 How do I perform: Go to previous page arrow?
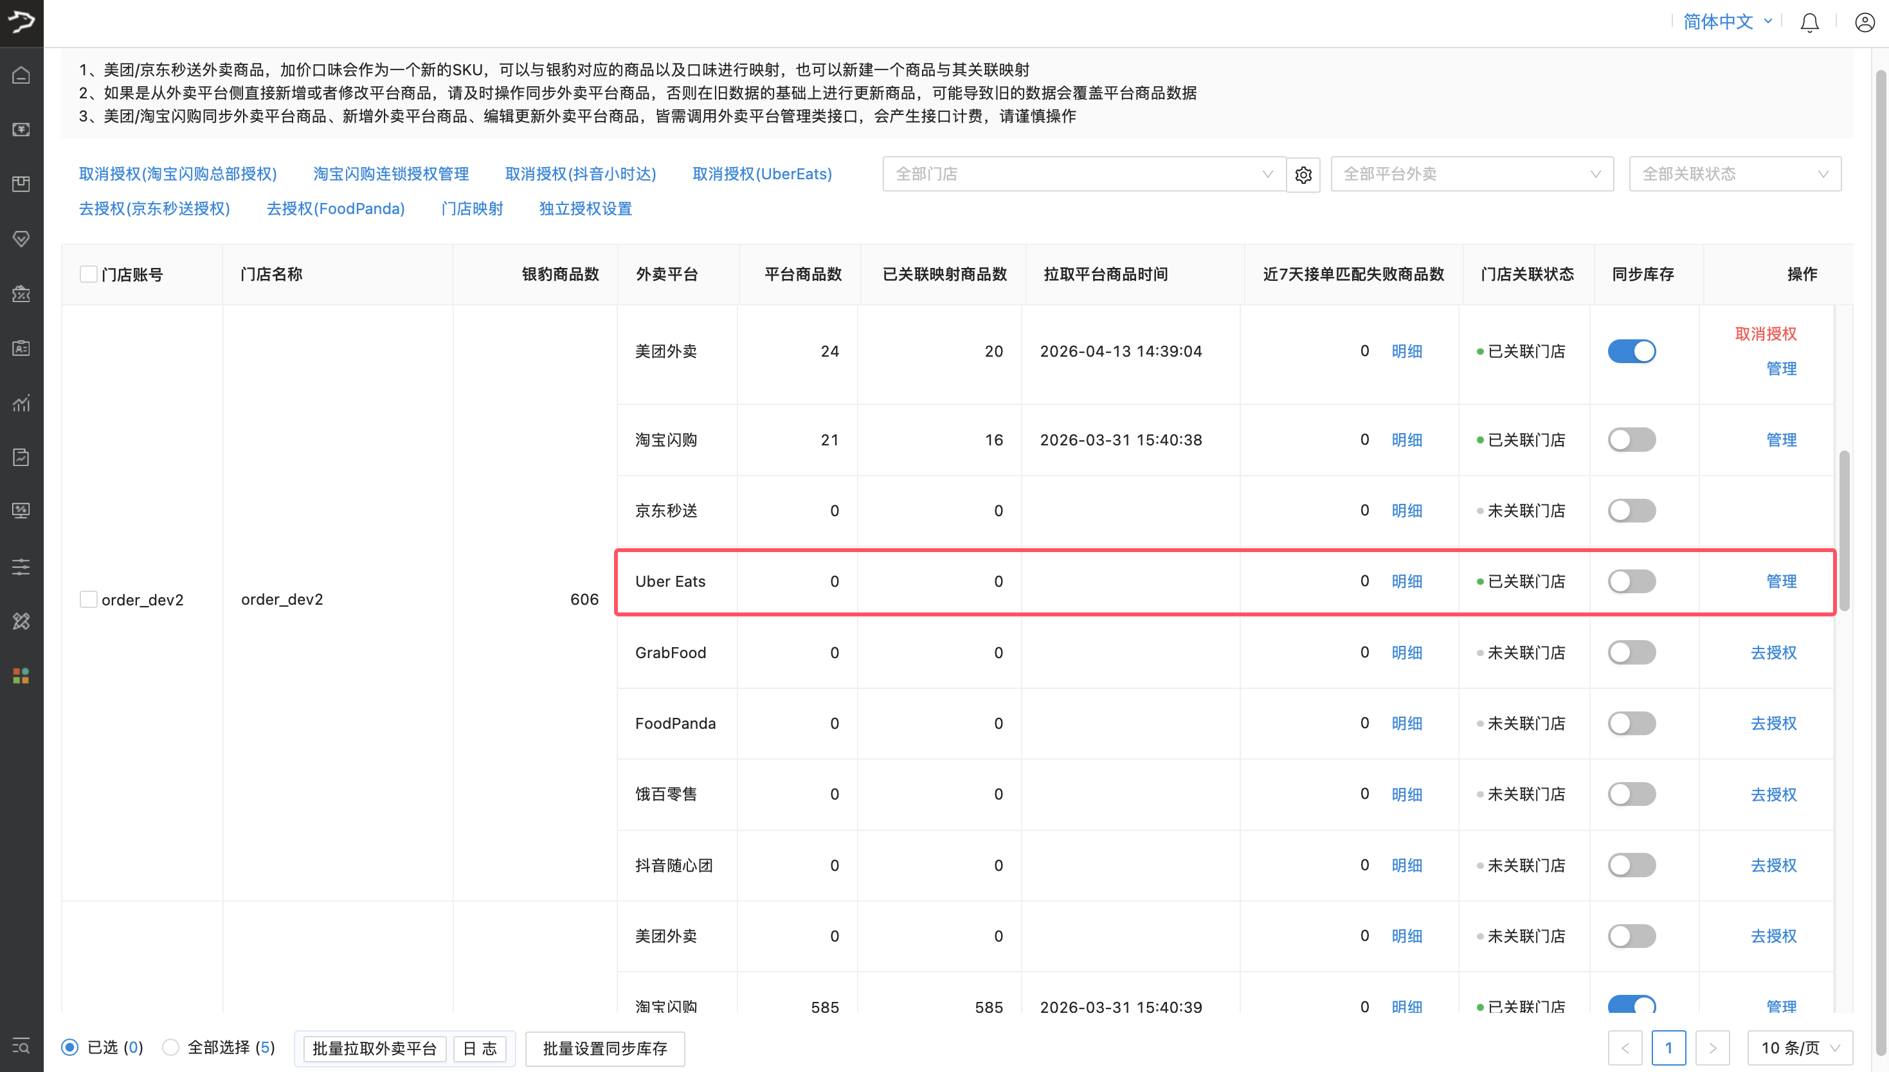coord(1625,1048)
